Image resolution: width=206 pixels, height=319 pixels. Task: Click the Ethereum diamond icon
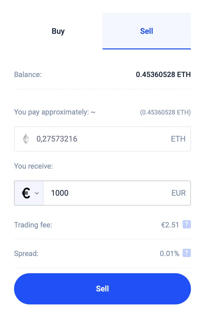point(26,139)
